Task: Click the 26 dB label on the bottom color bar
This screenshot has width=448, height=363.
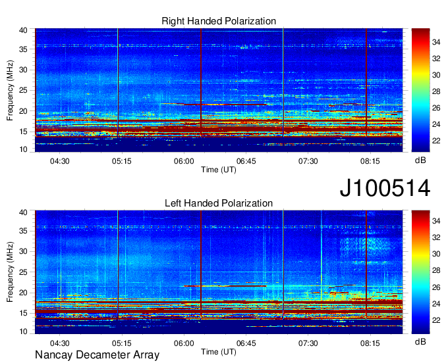Action: [x=436, y=287]
